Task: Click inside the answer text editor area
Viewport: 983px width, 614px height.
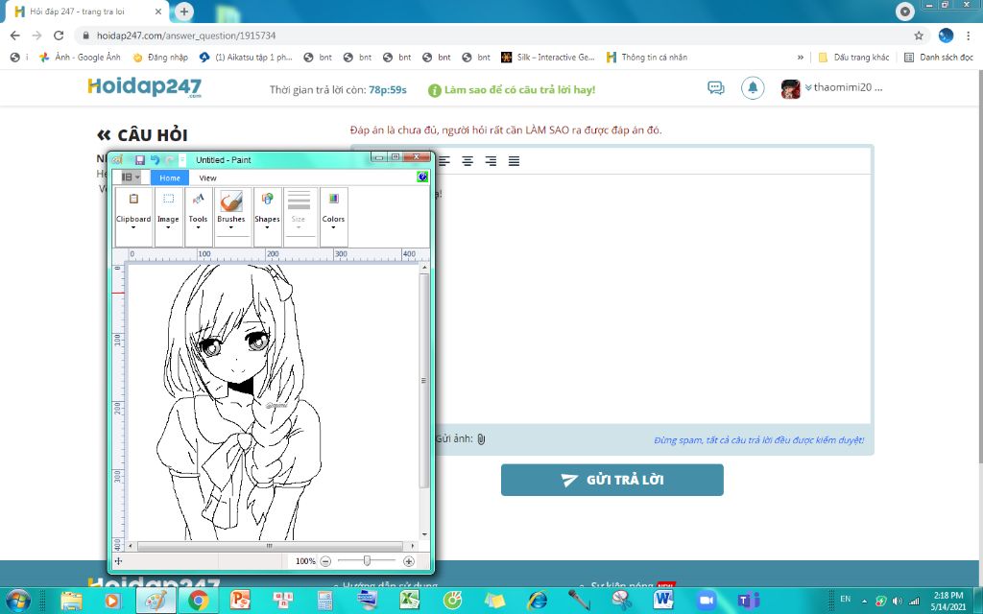Action: (652, 299)
